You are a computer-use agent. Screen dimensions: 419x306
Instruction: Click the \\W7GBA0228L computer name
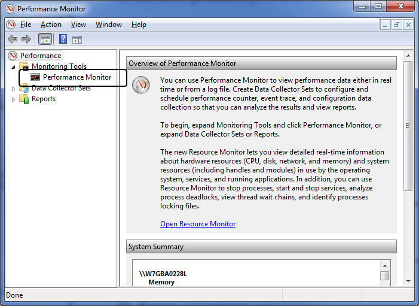[x=163, y=274]
